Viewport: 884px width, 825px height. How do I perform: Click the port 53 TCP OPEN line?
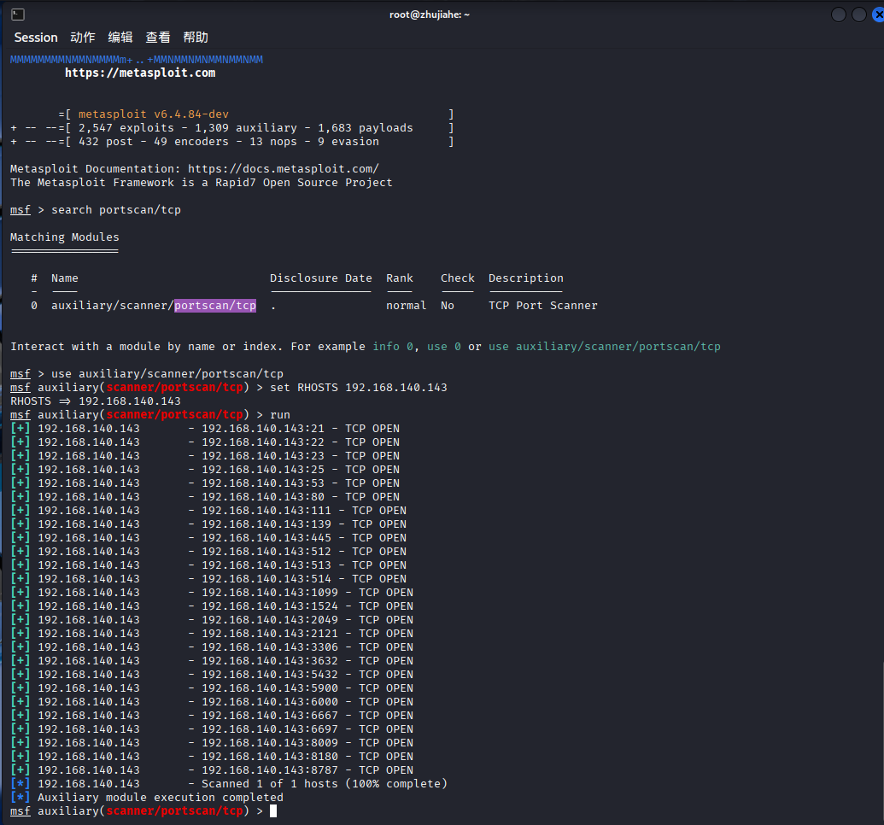205,483
